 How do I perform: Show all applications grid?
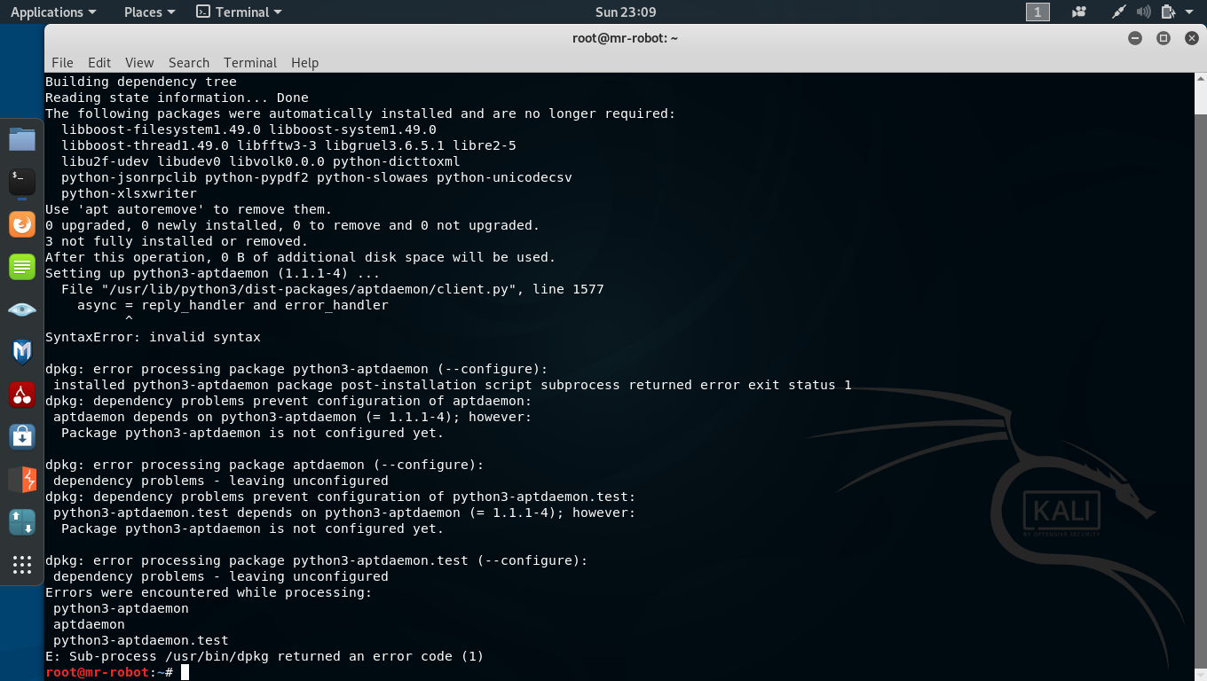tap(22, 565)
